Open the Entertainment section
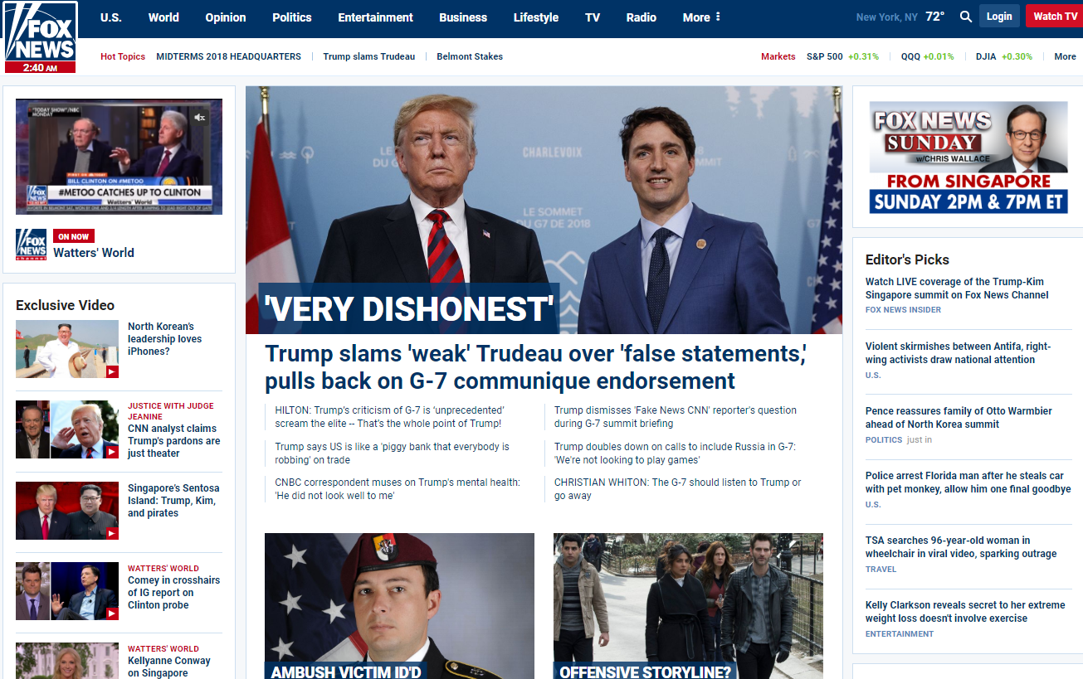 (x=375, y=17)
